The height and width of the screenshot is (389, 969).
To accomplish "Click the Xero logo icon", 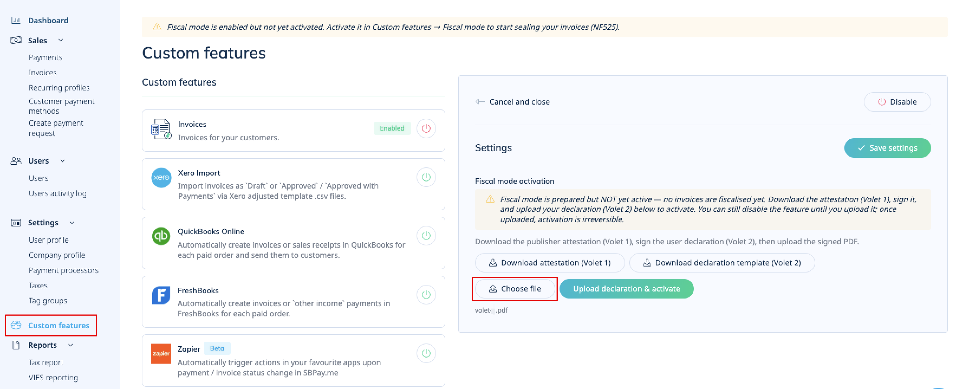I will point(161,178).
